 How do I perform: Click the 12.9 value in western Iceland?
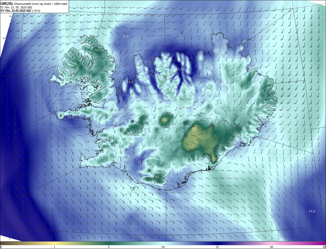[115, 126]
